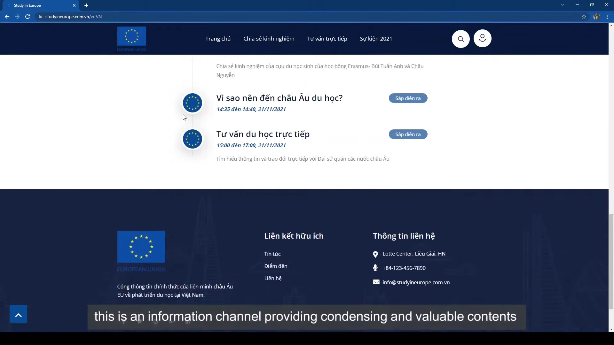Open the Trang chủ menu item
Viewport: 614px width, 345px height.
click(x=218, y=39)
